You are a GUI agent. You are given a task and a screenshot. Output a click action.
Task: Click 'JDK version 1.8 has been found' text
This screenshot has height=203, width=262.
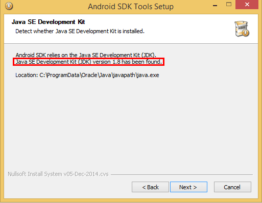tap(88, 62)
